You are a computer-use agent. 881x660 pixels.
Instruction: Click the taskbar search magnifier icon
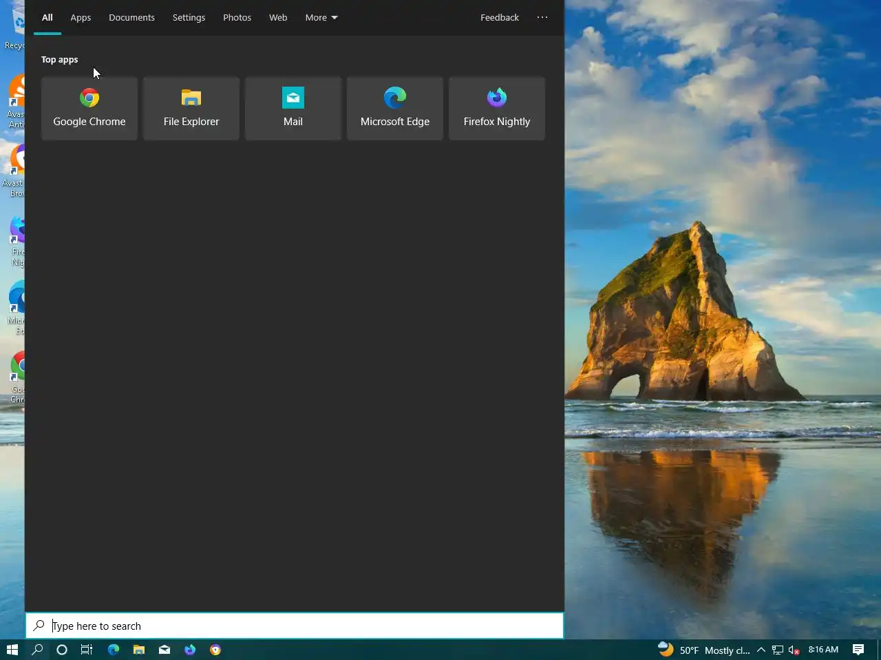point(38,650)
